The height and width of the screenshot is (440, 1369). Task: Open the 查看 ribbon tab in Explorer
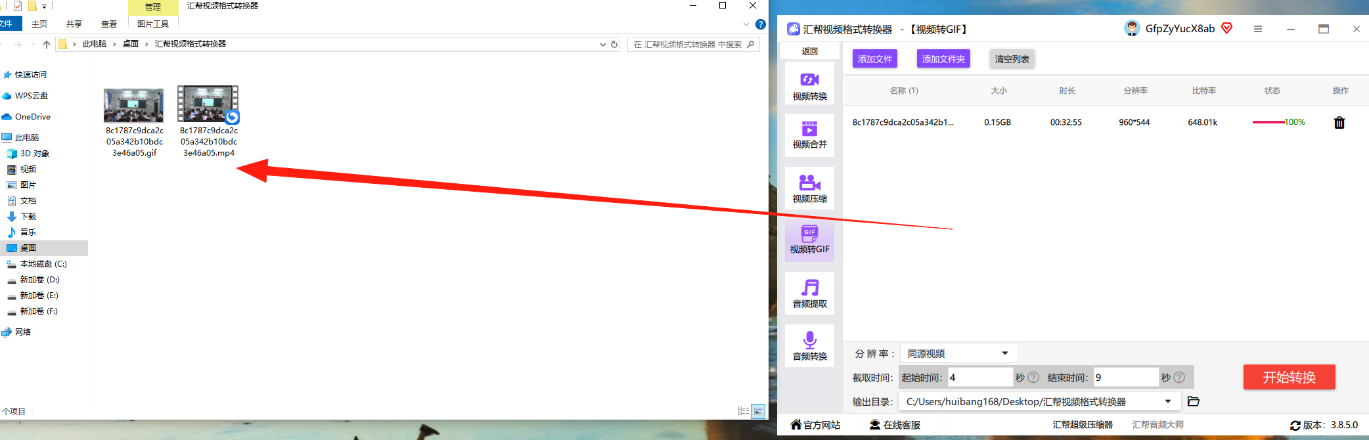(109, 24)
